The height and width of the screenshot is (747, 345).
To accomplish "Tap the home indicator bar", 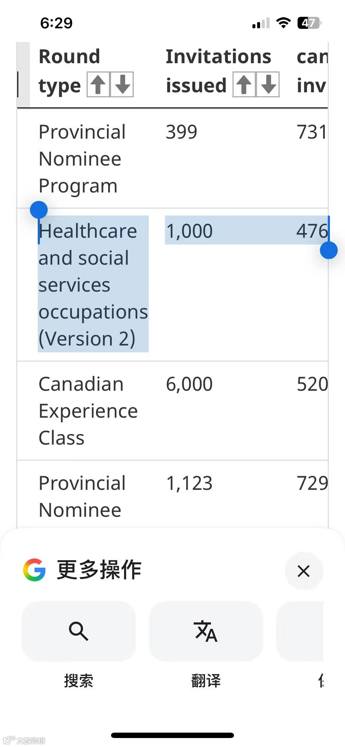I will click(x=172, y=735).
